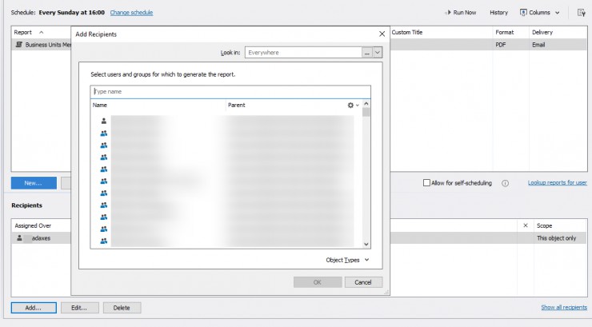
Task: Open the Look in dropdown arrow
Action: [378, 52]
